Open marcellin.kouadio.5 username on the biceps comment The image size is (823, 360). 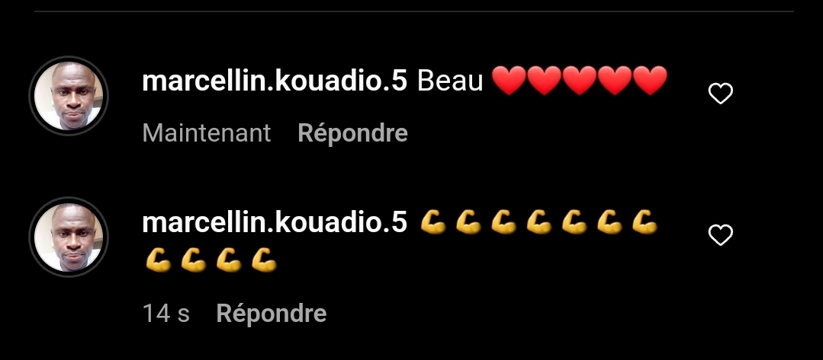[275, 222]
